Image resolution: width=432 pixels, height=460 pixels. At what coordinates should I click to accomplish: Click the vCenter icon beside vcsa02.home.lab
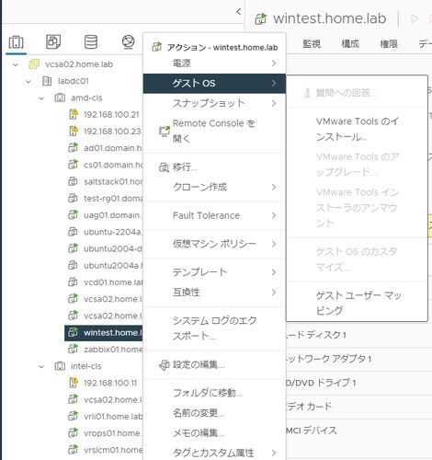(34, 64)
